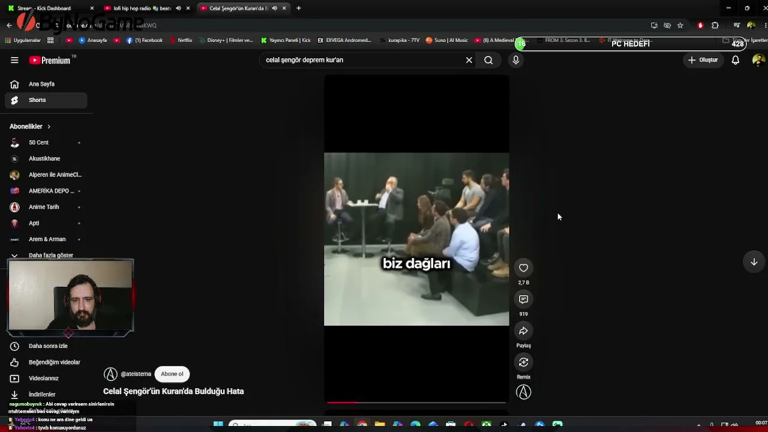Start voice search with the microphone icon

point(515,60)
